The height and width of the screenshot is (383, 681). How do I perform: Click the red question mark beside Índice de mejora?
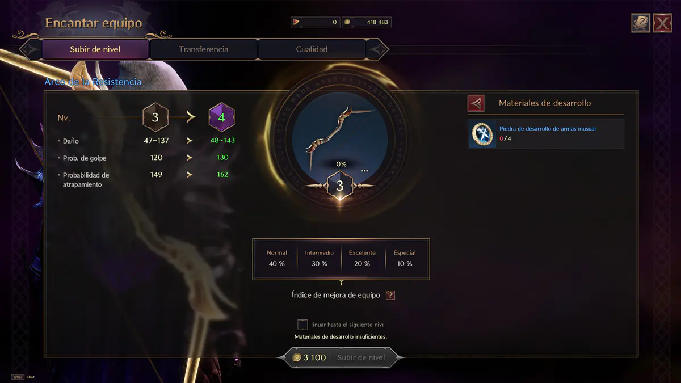(x=390, y=295)
